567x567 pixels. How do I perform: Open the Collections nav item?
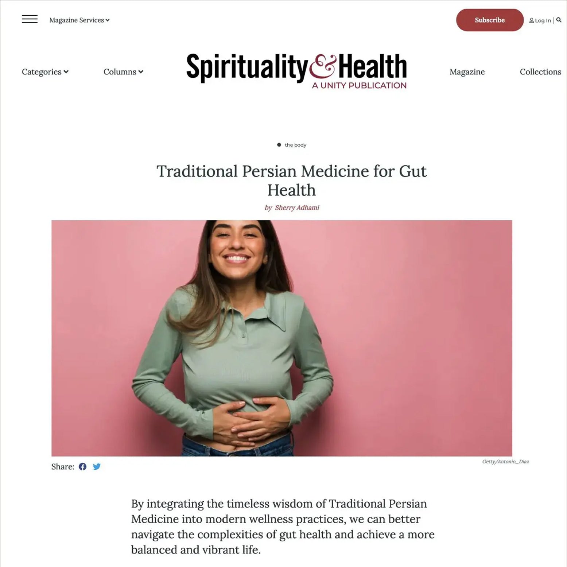(x=540, y=72)
